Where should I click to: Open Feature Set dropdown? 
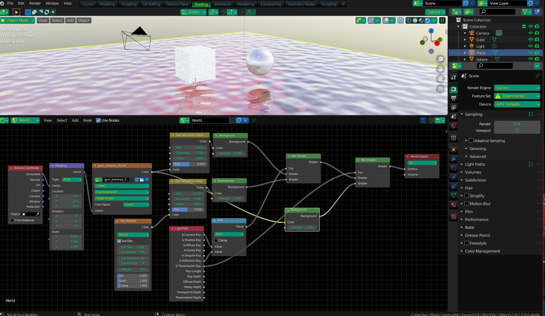[517, 96]
